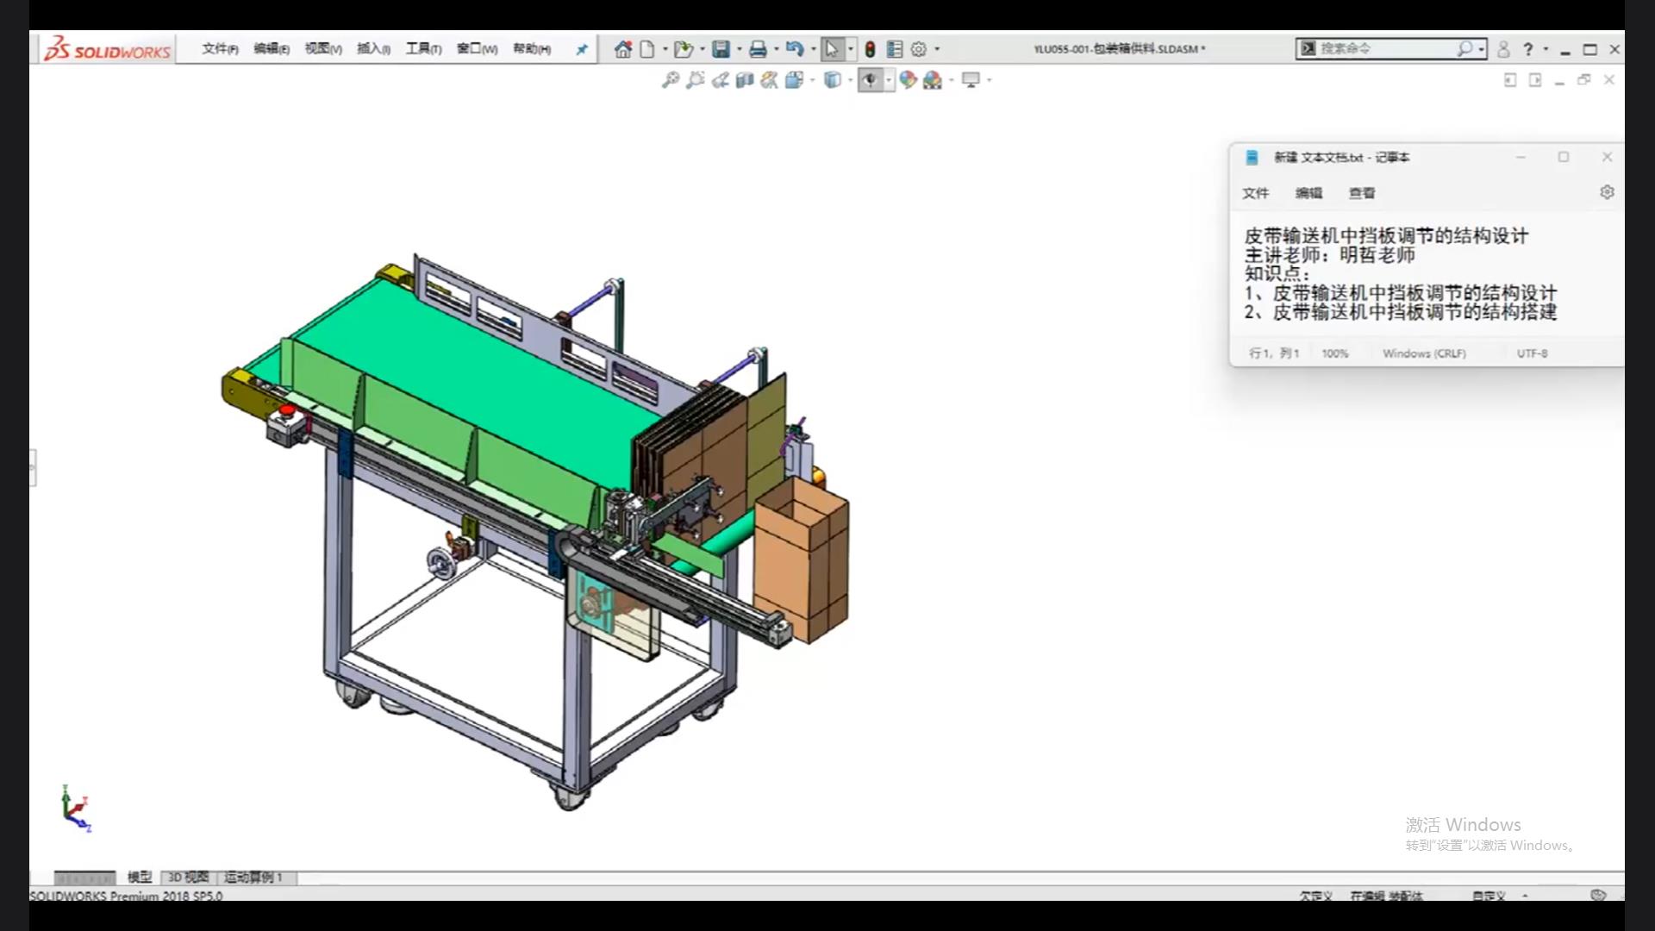Expand the search box dropdown arrow
The height and width of the screenshot is (931, 1655).
(1481, 49)
